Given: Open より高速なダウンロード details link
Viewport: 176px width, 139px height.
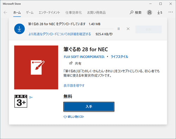Looking at the screenshot, I should [x=60, y=34].
